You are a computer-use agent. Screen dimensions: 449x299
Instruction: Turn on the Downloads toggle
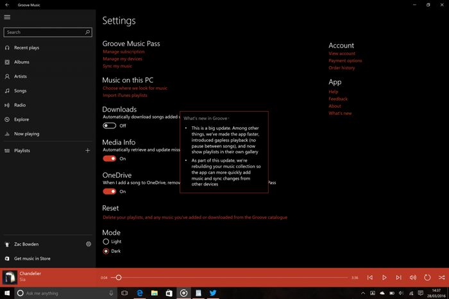tap(109, 126)
